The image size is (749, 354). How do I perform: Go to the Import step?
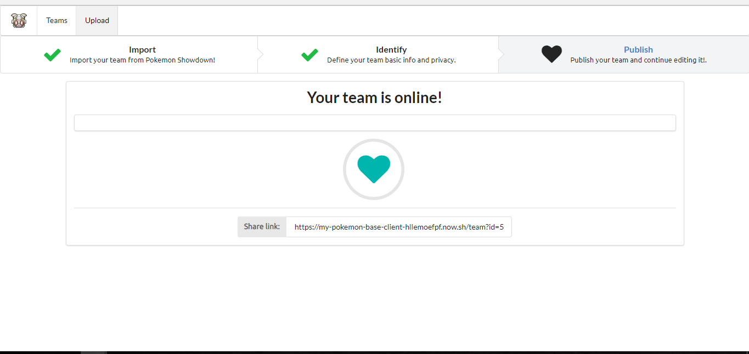click(x=129, y=54)
